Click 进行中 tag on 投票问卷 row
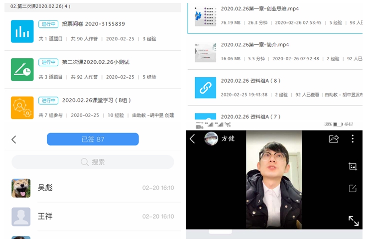The width and height of the screenshot is (367, 242). click(48, 24)
